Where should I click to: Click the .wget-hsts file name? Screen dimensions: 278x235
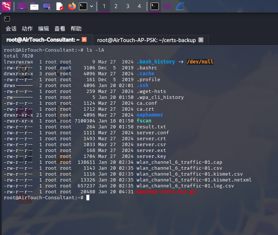point(151,91)
